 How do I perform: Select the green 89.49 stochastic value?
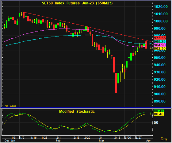(x=159, y=111)
